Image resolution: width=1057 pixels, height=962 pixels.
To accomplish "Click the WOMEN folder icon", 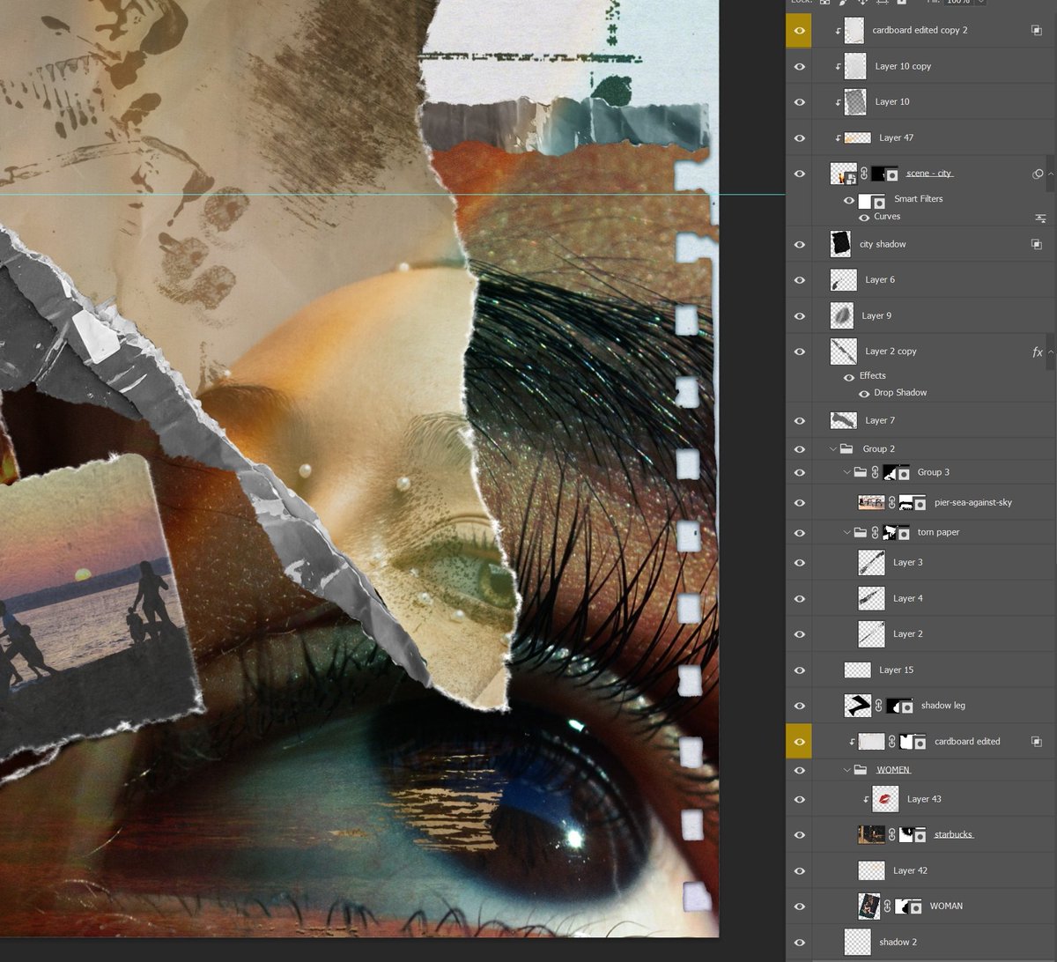I will 861,770.
